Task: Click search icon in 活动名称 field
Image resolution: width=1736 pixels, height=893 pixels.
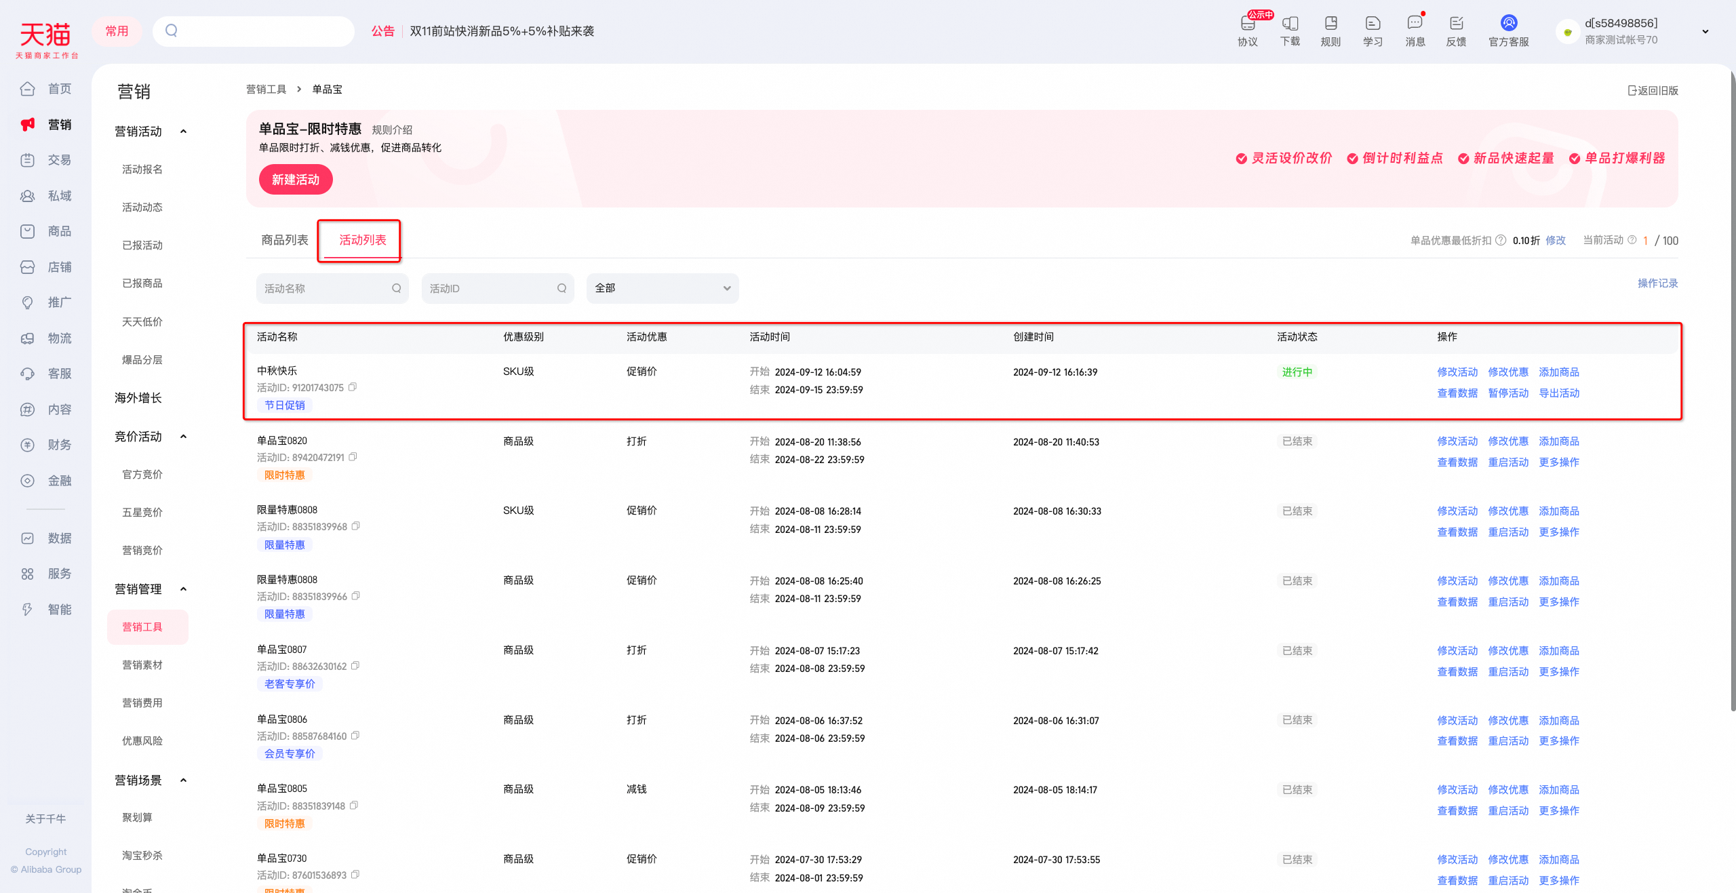Action: tap(396, 288)
